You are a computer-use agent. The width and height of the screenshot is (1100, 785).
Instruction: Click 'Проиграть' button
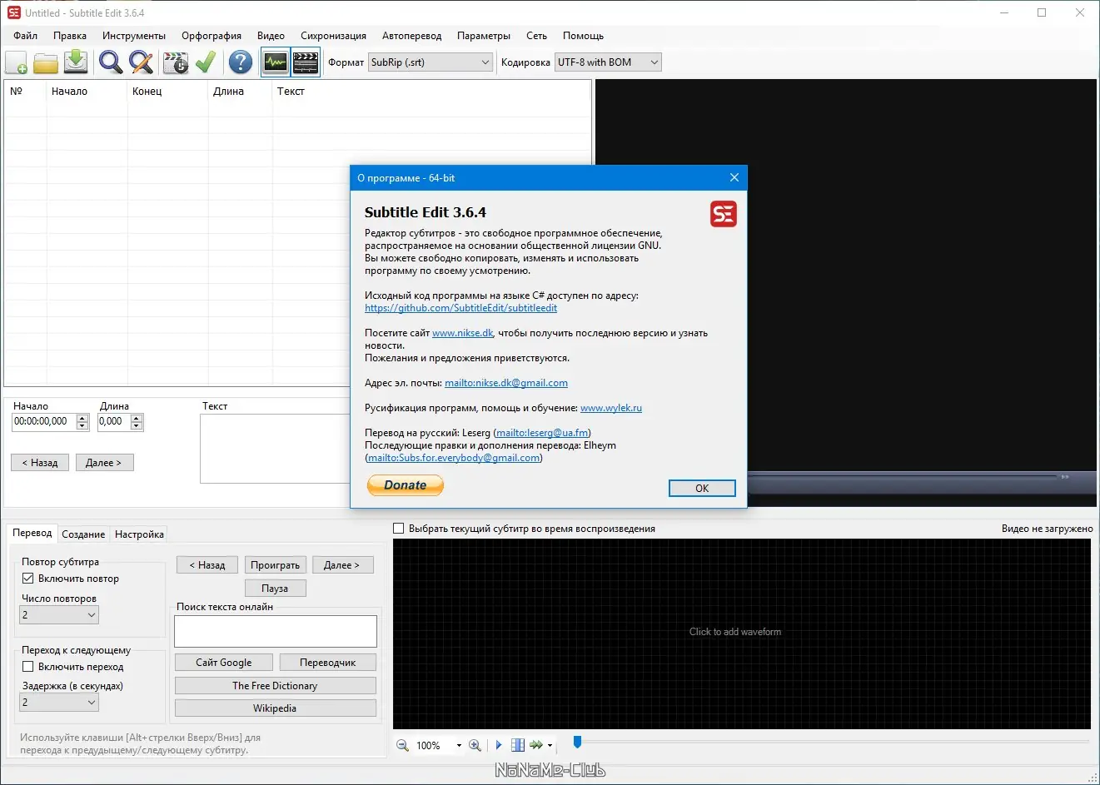276,565
